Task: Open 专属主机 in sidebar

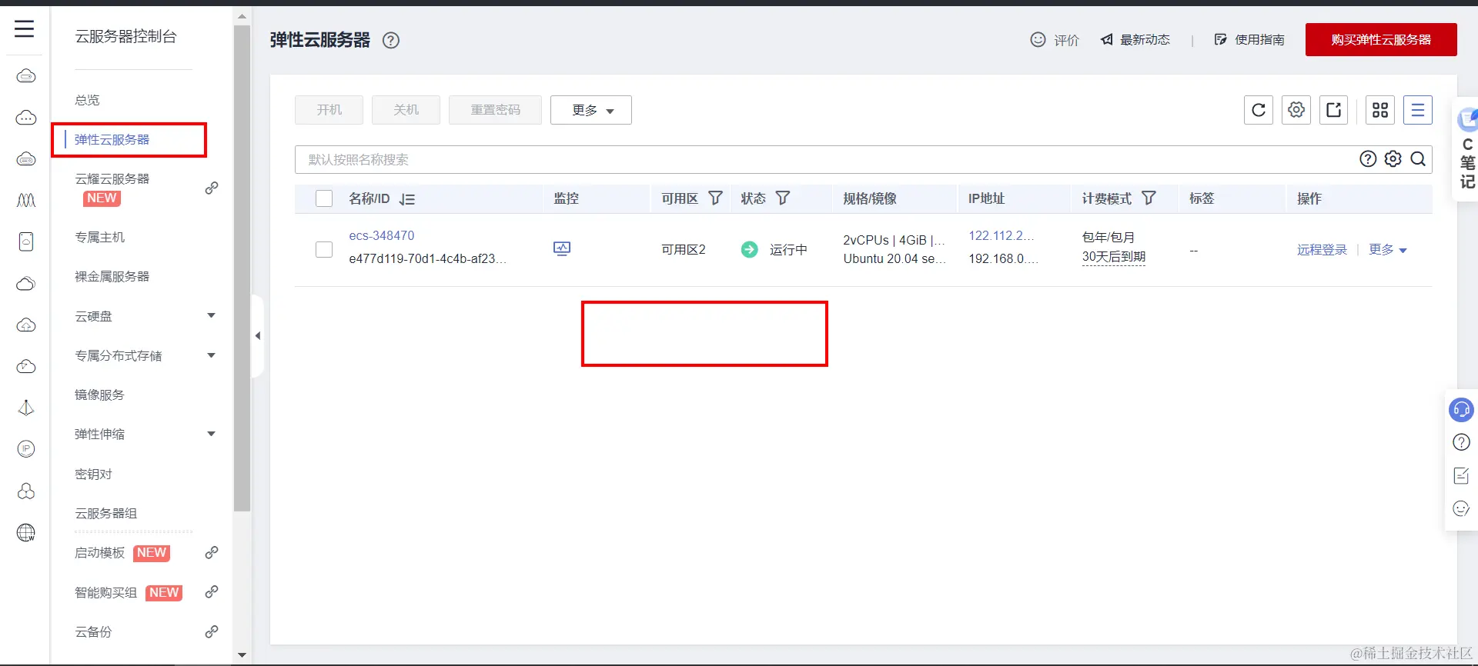Action: coord(99,237)
